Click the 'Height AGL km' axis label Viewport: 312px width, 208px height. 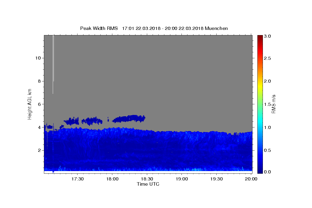point(30,104)
